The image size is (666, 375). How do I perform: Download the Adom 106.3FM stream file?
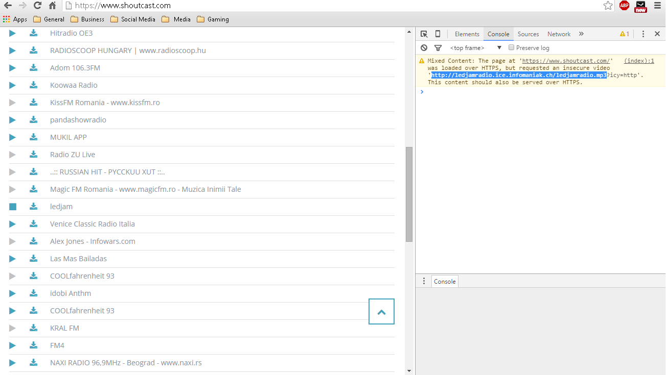point(33,68)
